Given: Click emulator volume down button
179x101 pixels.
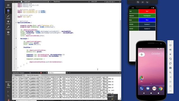Looking at the screenshot, I should tap(170, 54).
